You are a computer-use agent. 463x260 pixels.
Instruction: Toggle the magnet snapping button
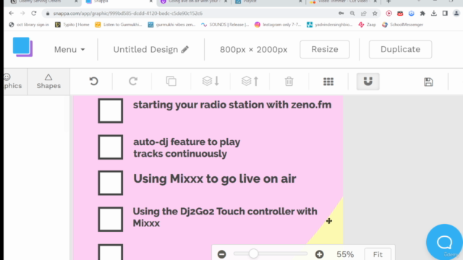click(368, 82)
